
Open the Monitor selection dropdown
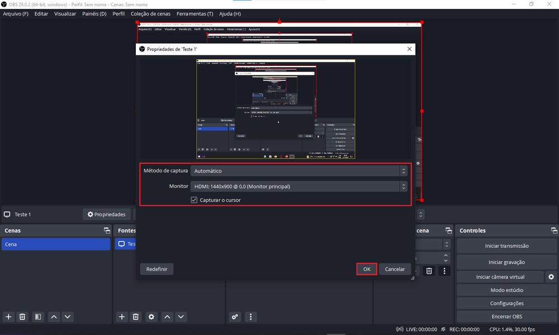click(299, 186)
